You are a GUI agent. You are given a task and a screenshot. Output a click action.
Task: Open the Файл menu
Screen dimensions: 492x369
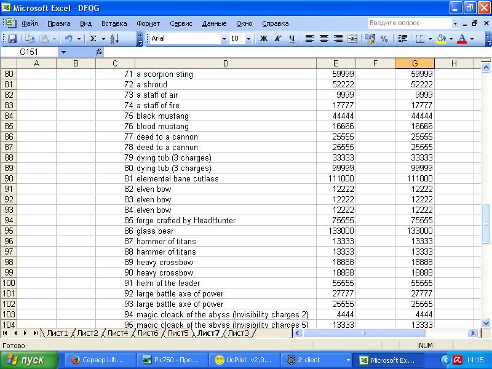(x=30, y=23)
